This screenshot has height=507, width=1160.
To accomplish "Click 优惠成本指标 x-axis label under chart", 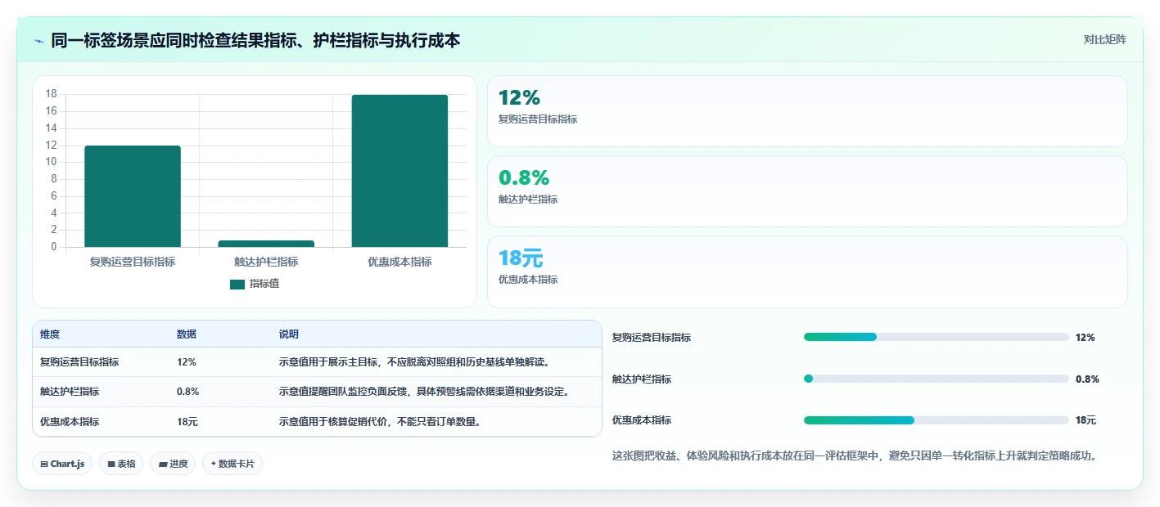I will tap(399, 262).
